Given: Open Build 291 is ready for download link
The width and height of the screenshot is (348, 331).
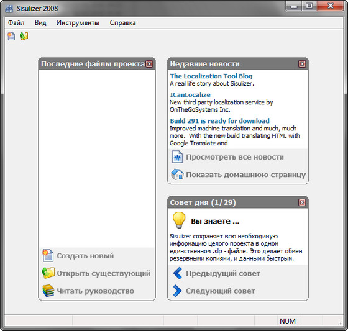Looking at the screenshot, I should [219, 120].
